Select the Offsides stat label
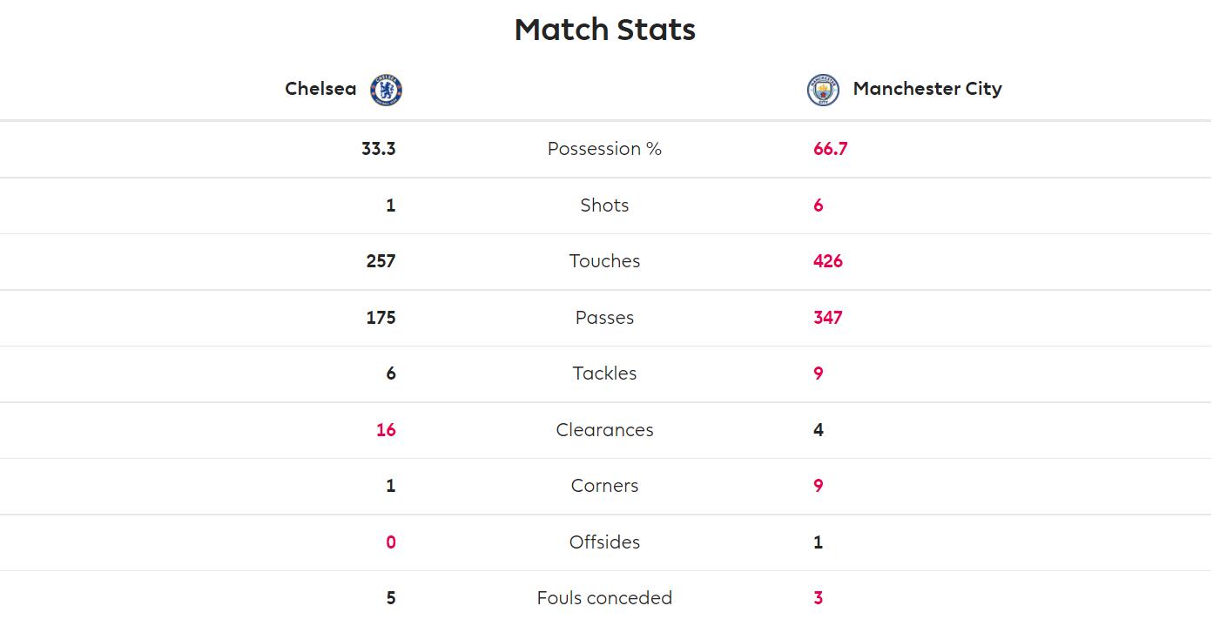1213x626 pixels. point(604,542)
